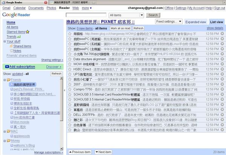Open original page icon for Data structure alignment
The image size is (226, 155).
[222, 59]
